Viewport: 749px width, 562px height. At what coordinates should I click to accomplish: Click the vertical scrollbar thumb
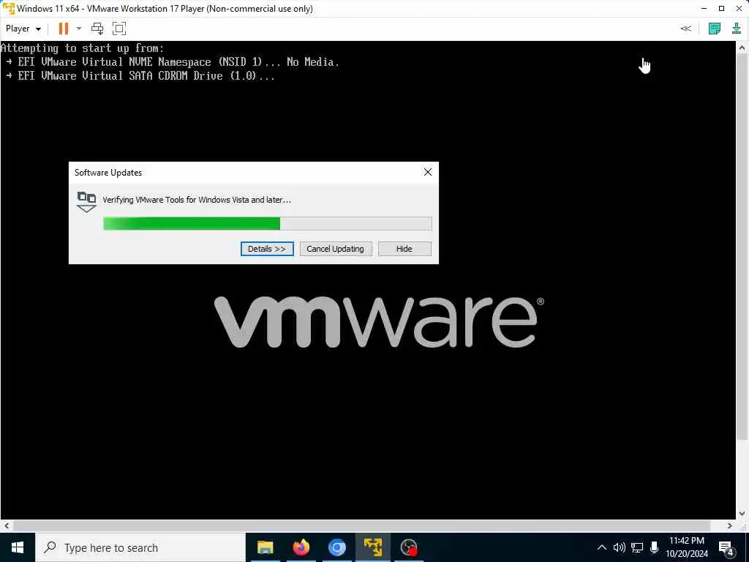[x=742, y=247]
